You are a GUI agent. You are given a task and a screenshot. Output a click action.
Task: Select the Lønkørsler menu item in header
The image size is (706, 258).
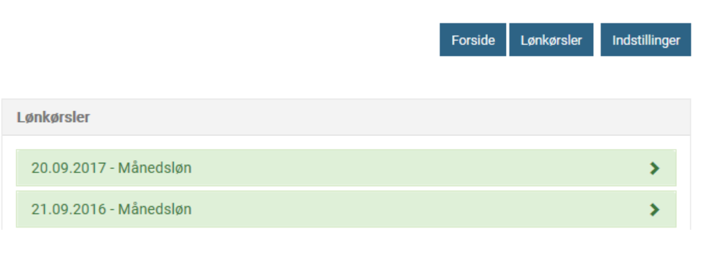point(551,40)
